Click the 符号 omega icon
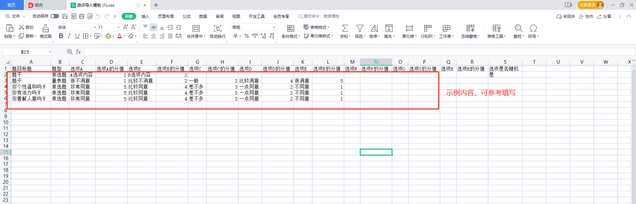This screenshot has width=636, height=204. tap(533, 28)
